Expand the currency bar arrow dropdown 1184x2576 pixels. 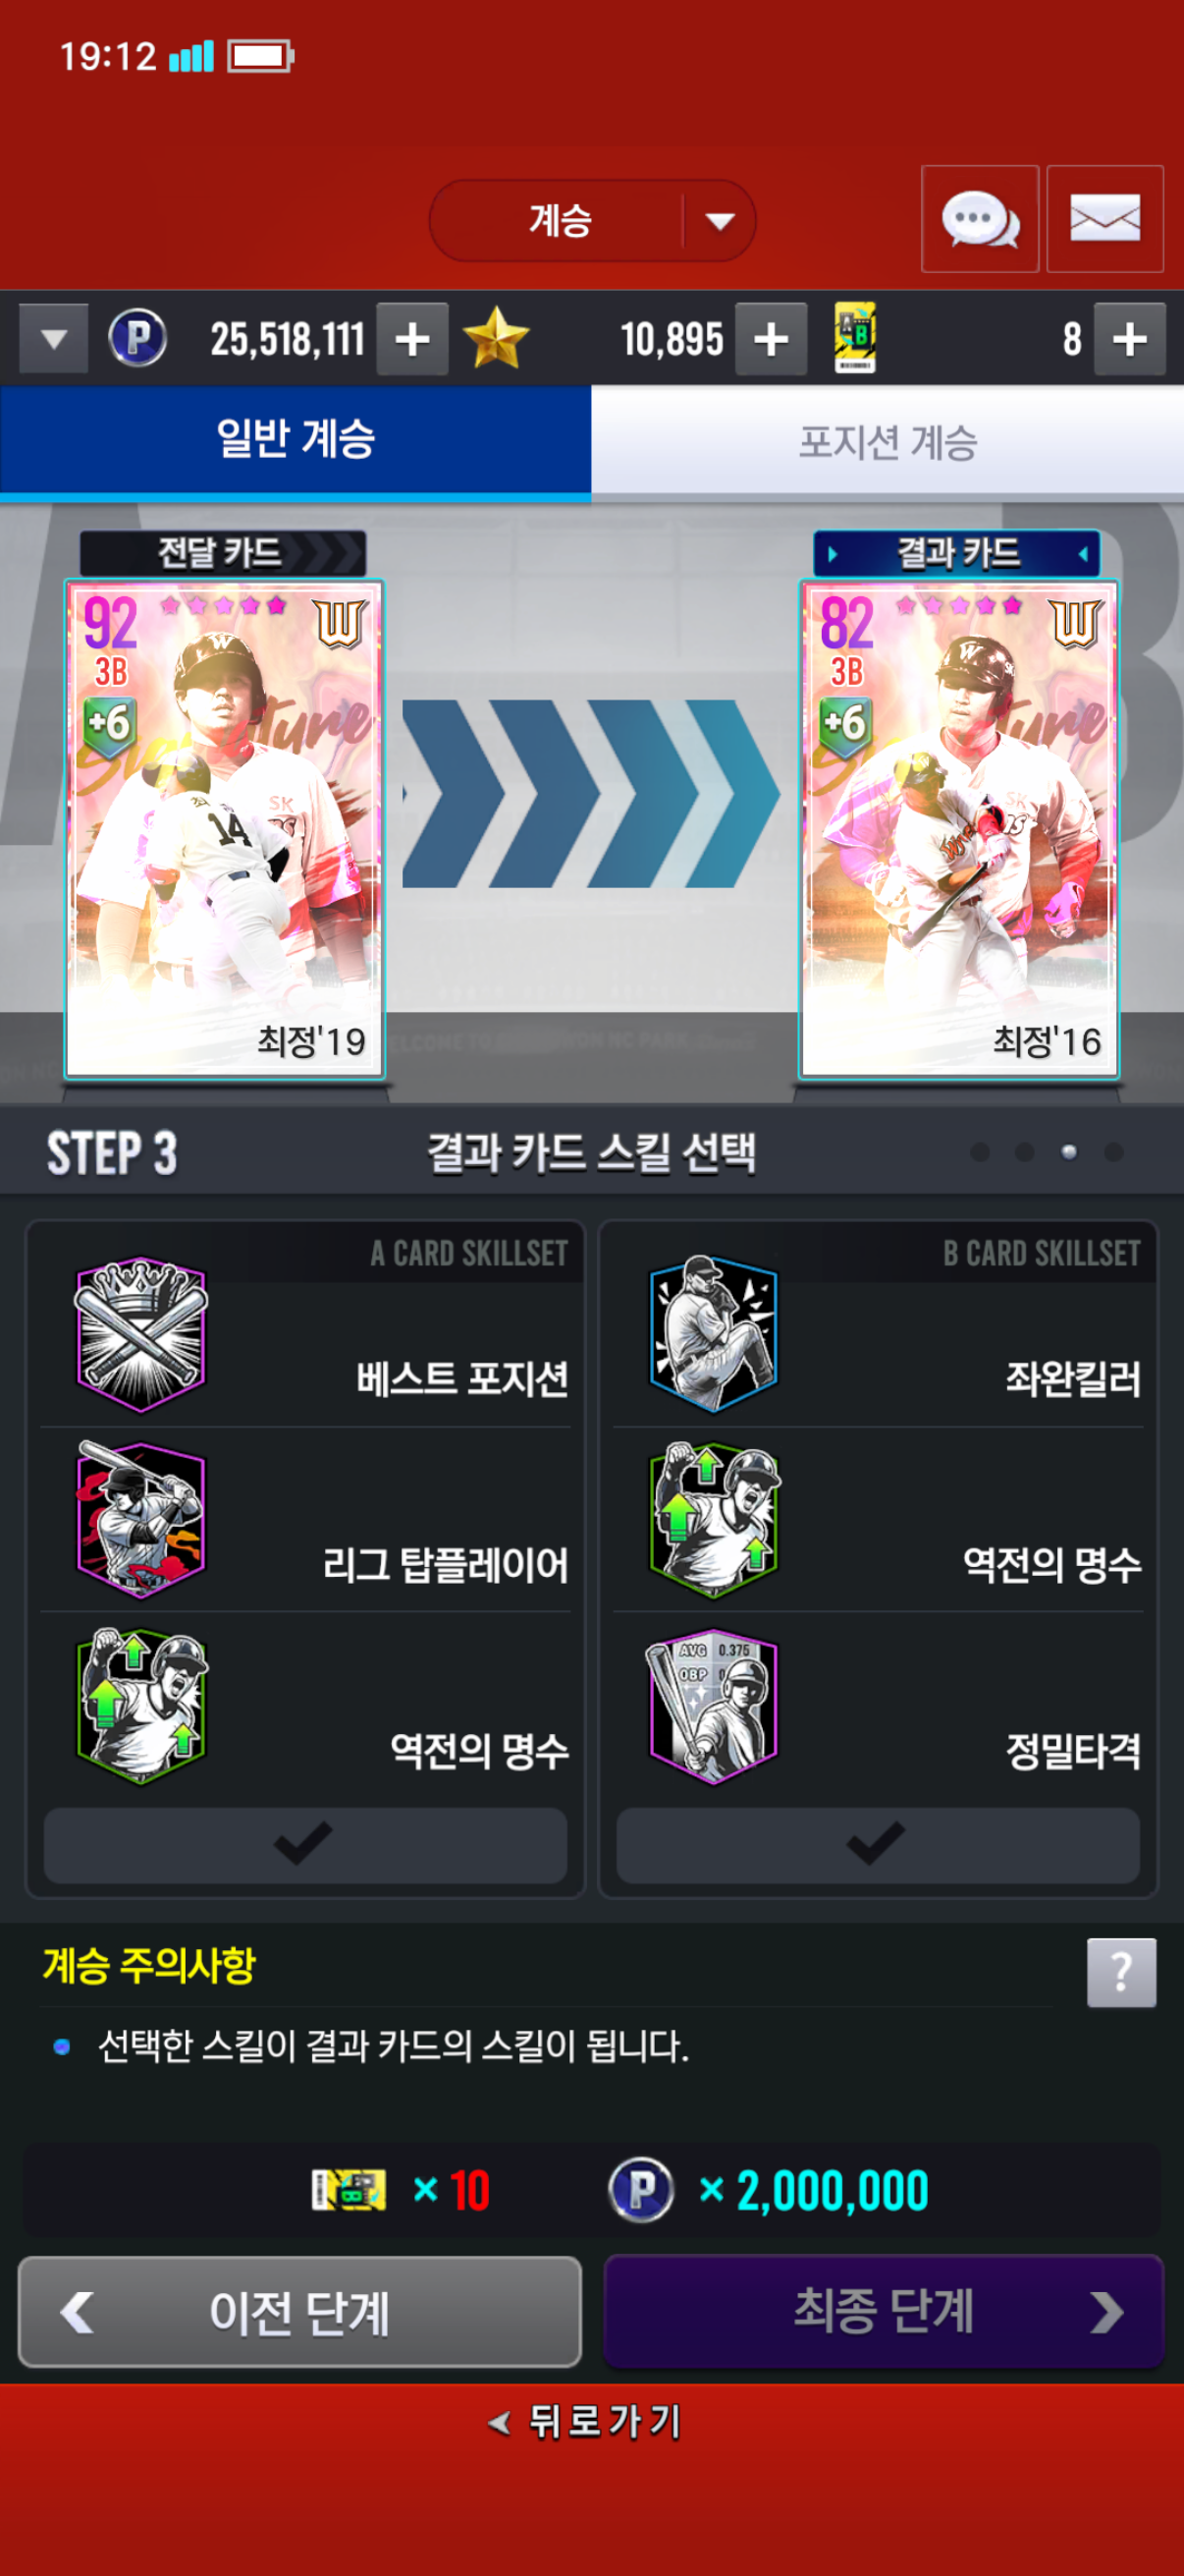53,340
